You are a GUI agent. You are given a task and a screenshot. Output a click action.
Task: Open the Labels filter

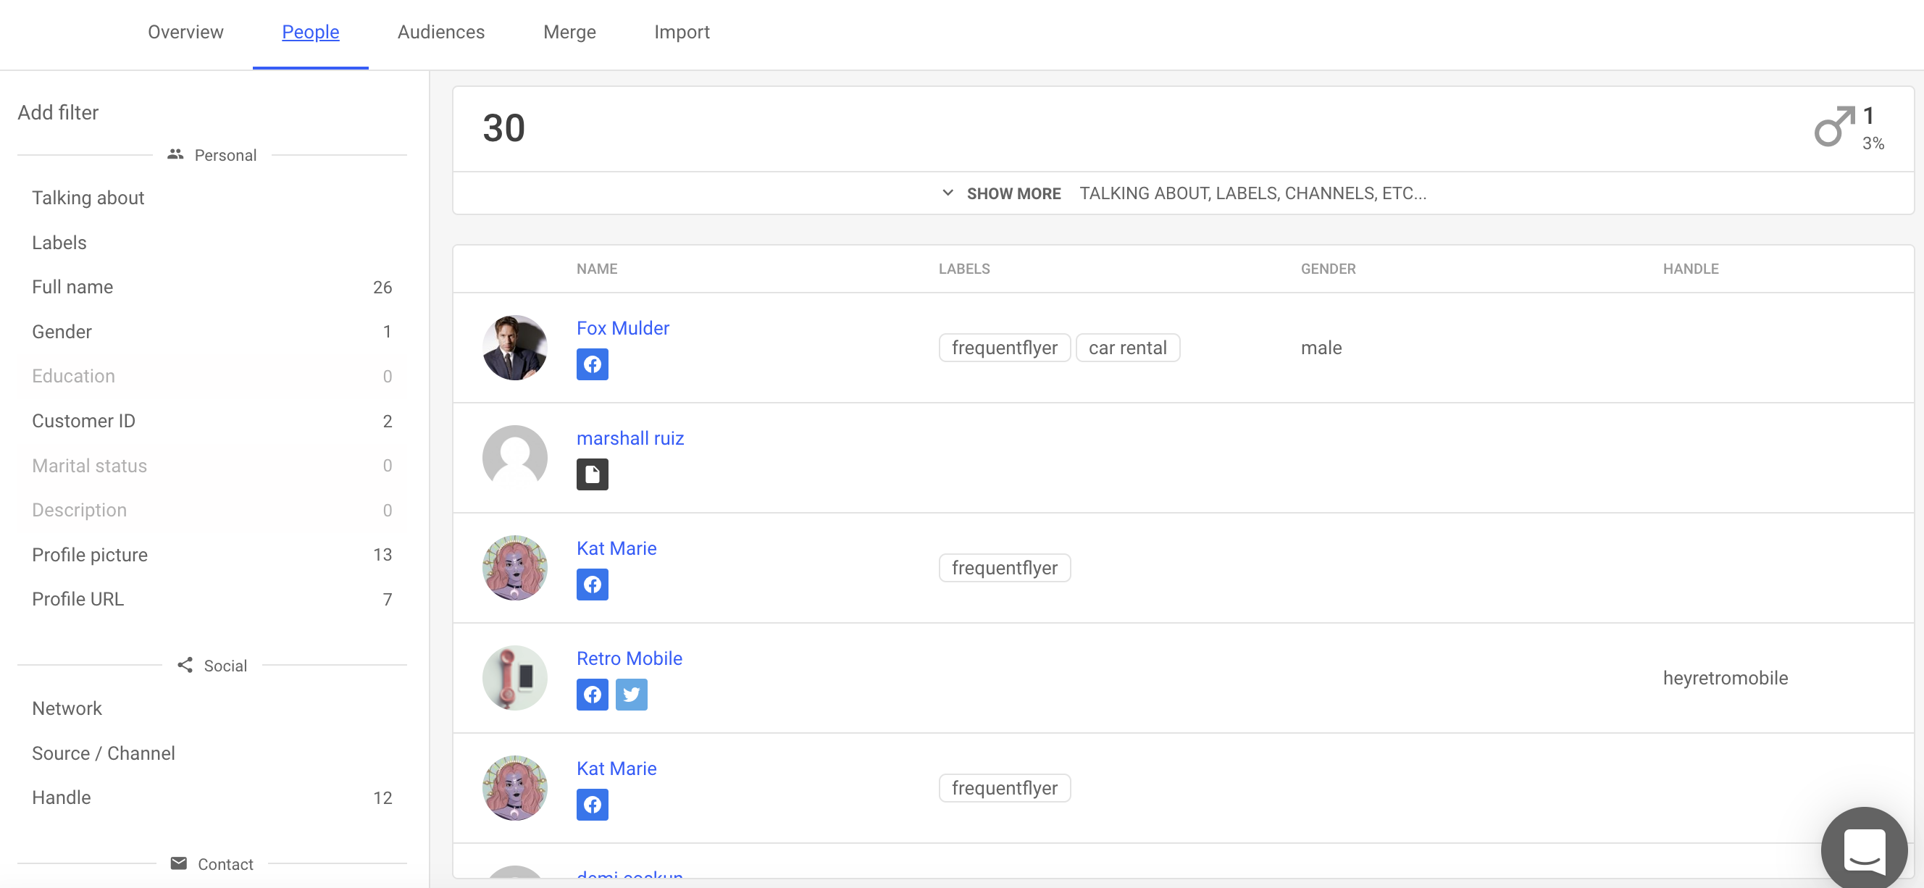tap(59, 243)
